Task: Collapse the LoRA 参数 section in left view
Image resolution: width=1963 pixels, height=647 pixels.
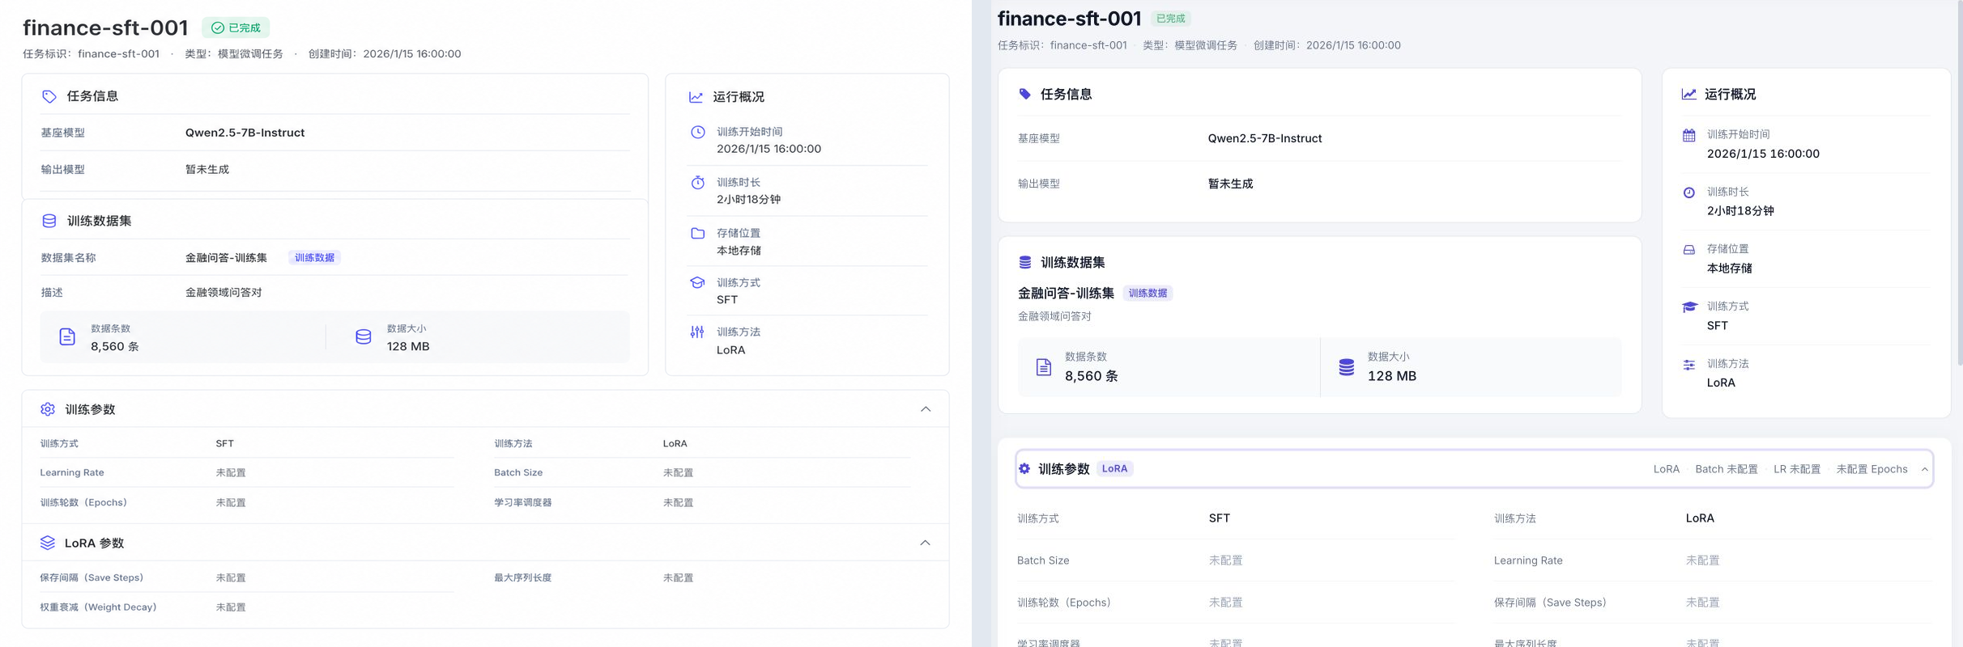Action: click(x=925, y=543)
